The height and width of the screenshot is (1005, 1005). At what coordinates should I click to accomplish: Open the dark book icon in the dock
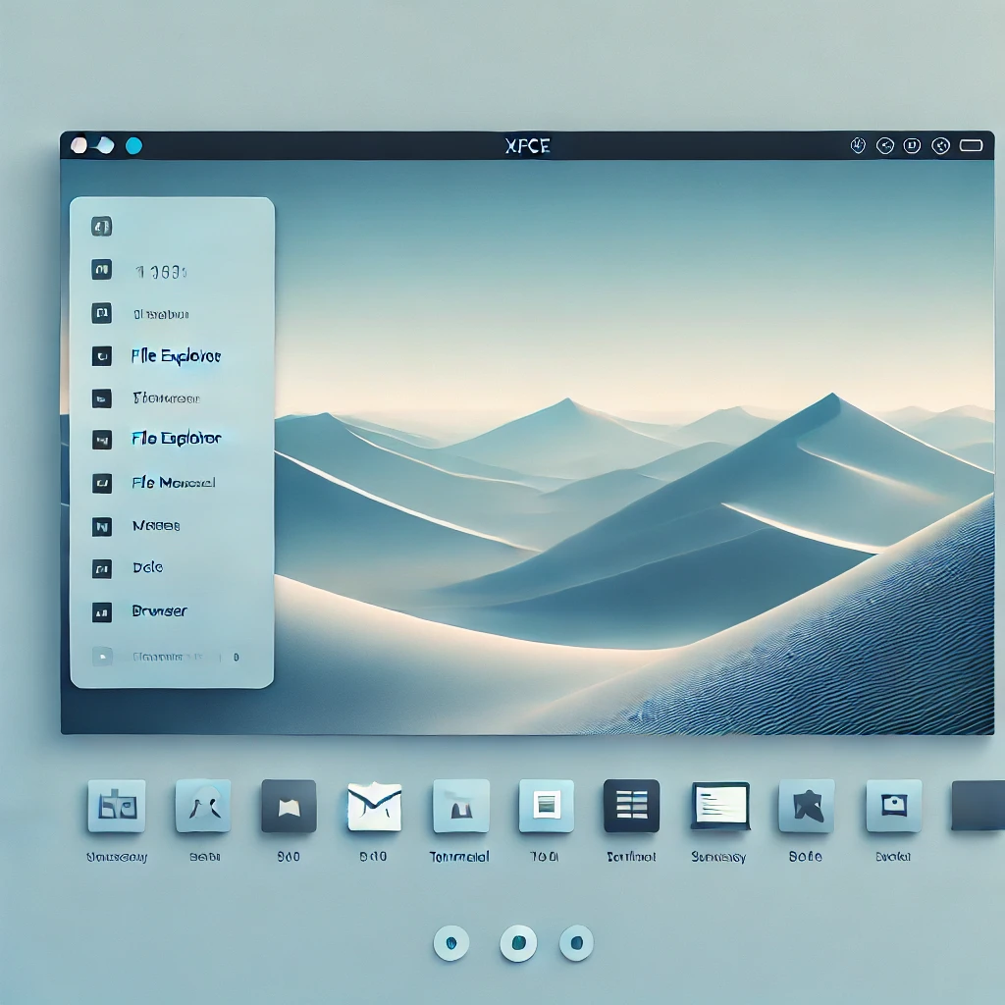click(x=289, y=806)
